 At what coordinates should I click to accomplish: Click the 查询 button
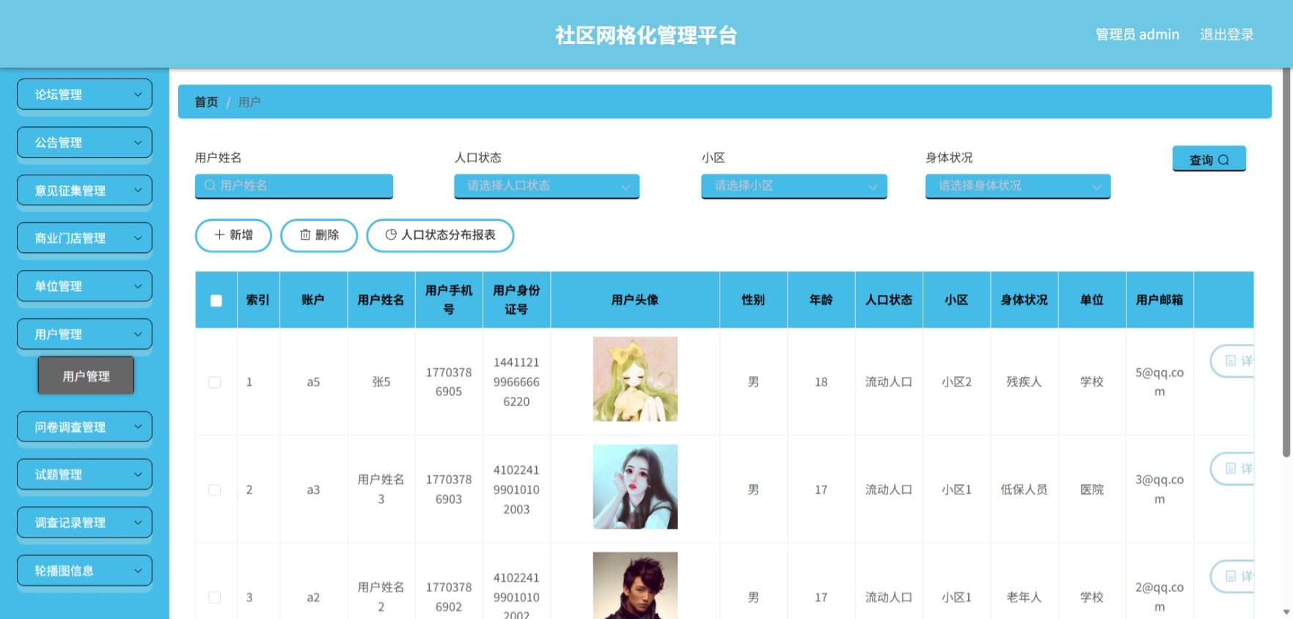pyautogui.click(x=1209, y=158)
